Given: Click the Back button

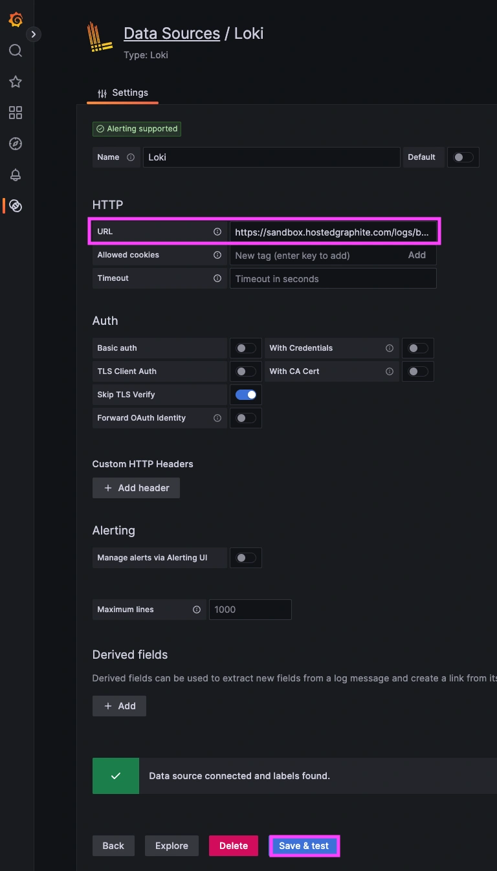Looking at the screenshot, I should tap(113, 846).
